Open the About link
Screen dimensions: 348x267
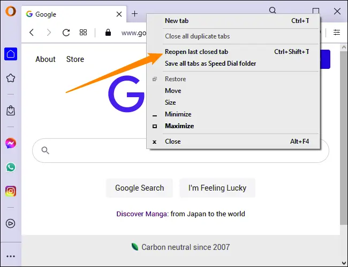pyautogui.click(x=46, y=59)
